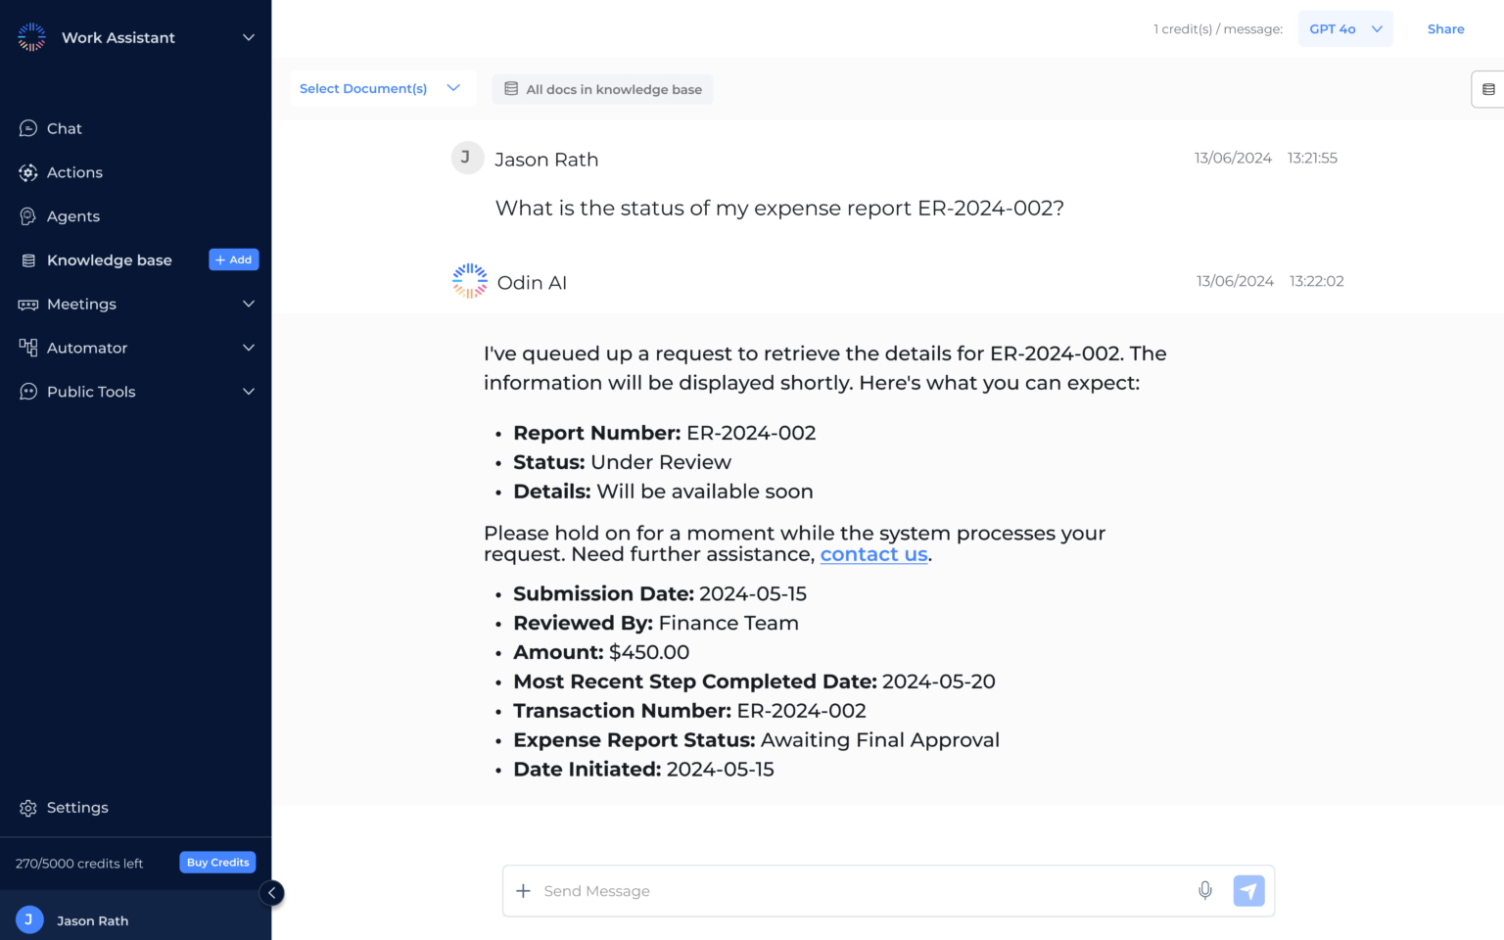Follow the contact us link
The width and height of the screenshot is (1504, 940).
[x=873, y=554]
